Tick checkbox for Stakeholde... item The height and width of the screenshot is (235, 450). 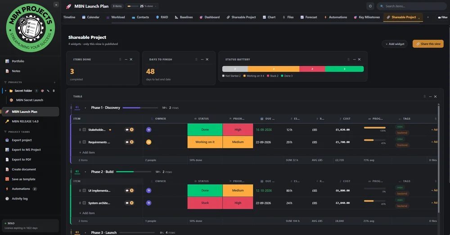coord(85,130)
